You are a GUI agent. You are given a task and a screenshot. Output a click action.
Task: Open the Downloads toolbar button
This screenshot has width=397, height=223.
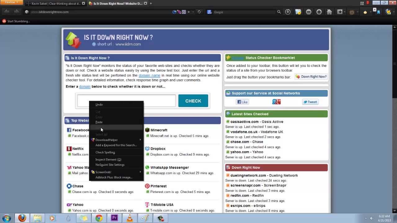(x=288, y=12)
